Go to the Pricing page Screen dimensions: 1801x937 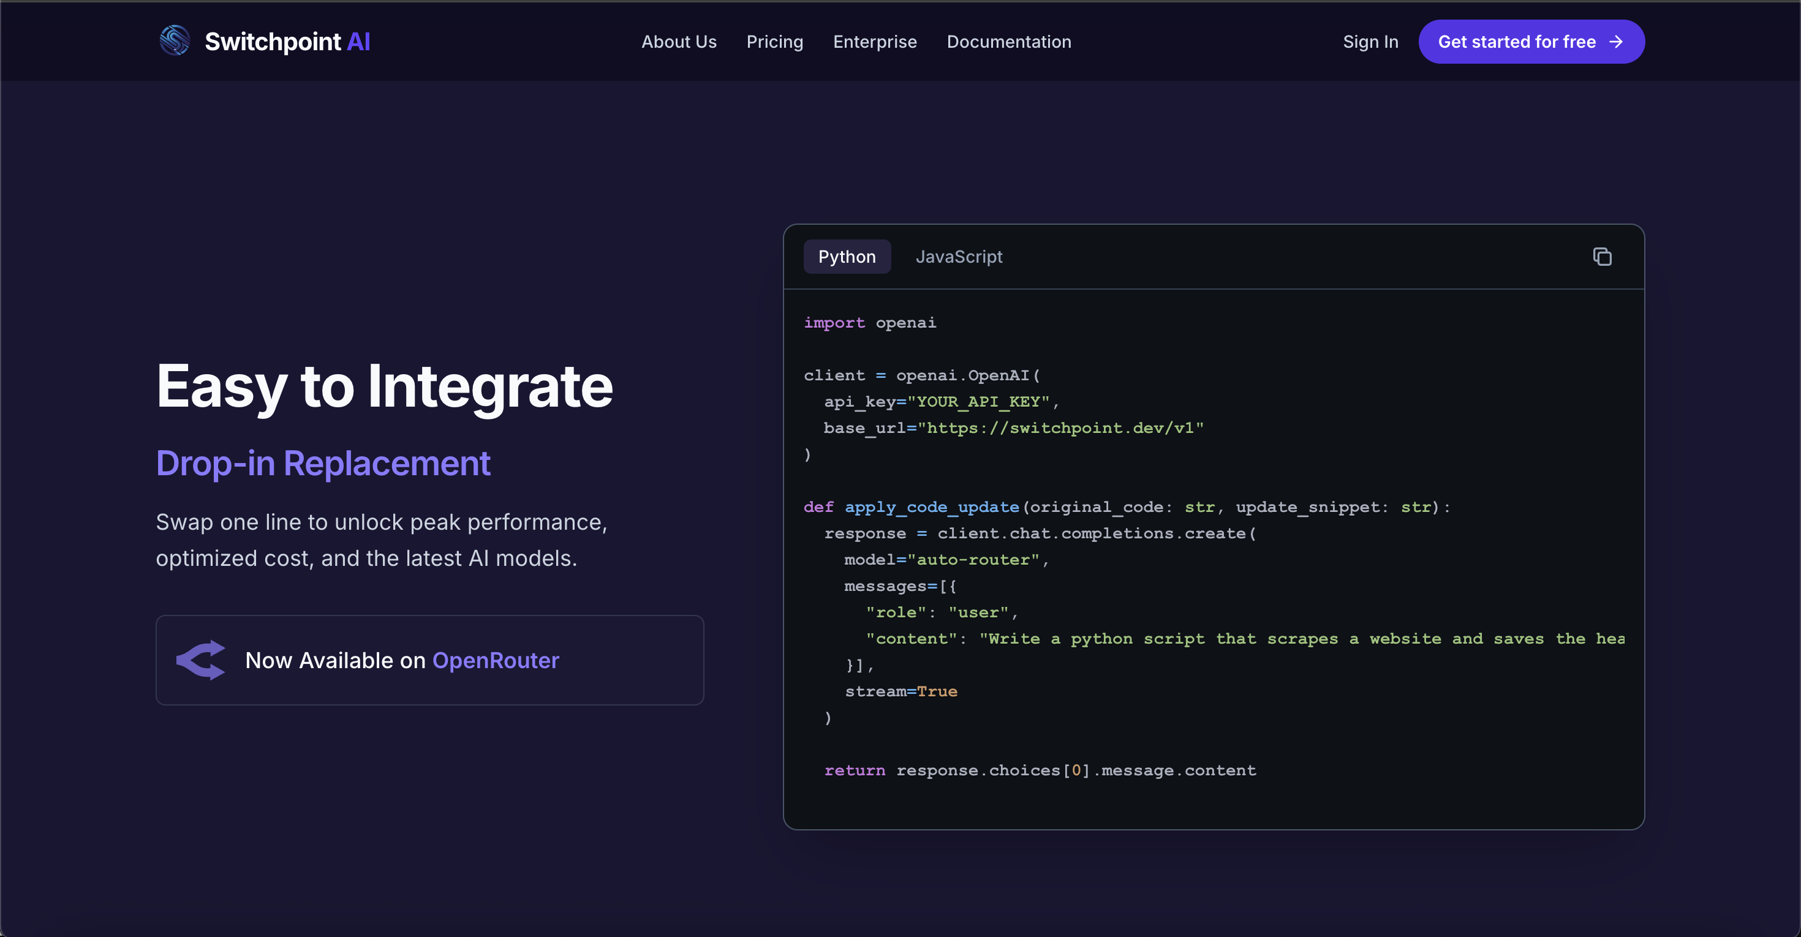click(775, 42)
